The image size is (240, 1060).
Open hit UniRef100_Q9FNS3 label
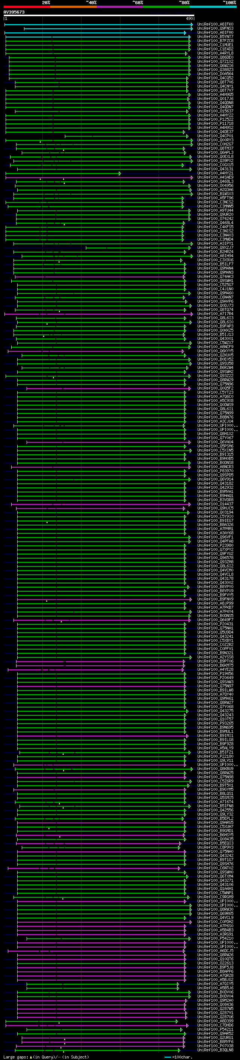[x=215, y=29]
